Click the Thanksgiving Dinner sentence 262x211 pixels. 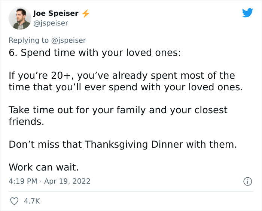[123, 144]
